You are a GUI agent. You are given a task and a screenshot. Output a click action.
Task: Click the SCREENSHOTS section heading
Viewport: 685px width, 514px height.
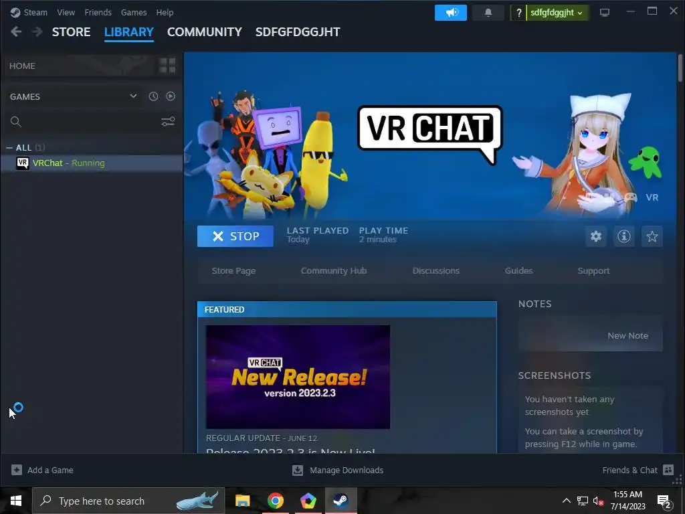[x=555, y=375]
